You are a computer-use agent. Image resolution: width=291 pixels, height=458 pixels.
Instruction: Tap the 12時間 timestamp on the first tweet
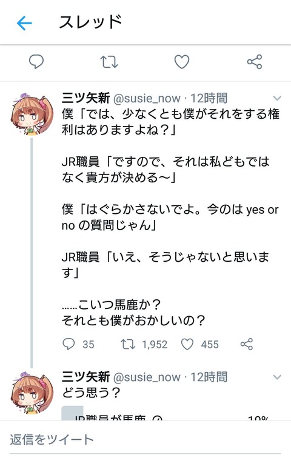click(209, 98)
